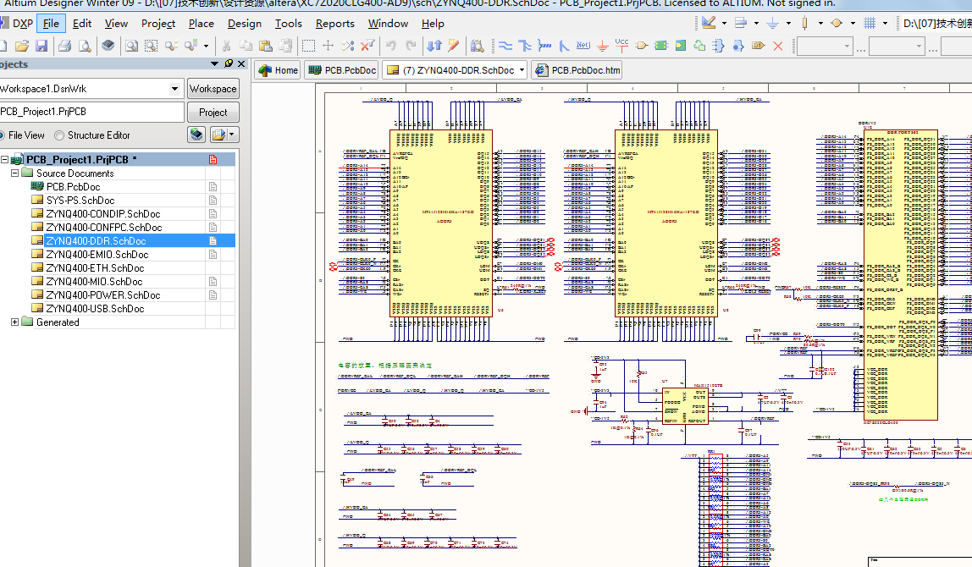Save the current schematic document
This screenshot has height=567, width=972.
pos(41,46)
